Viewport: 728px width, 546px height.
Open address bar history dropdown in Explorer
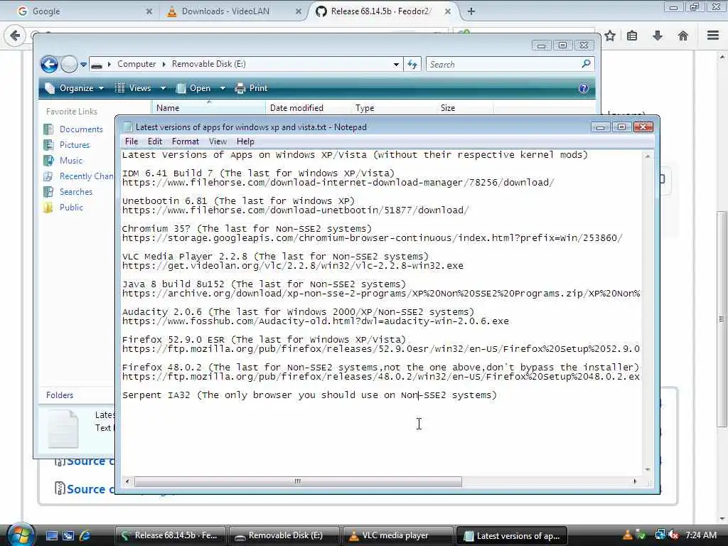point(396,65)
